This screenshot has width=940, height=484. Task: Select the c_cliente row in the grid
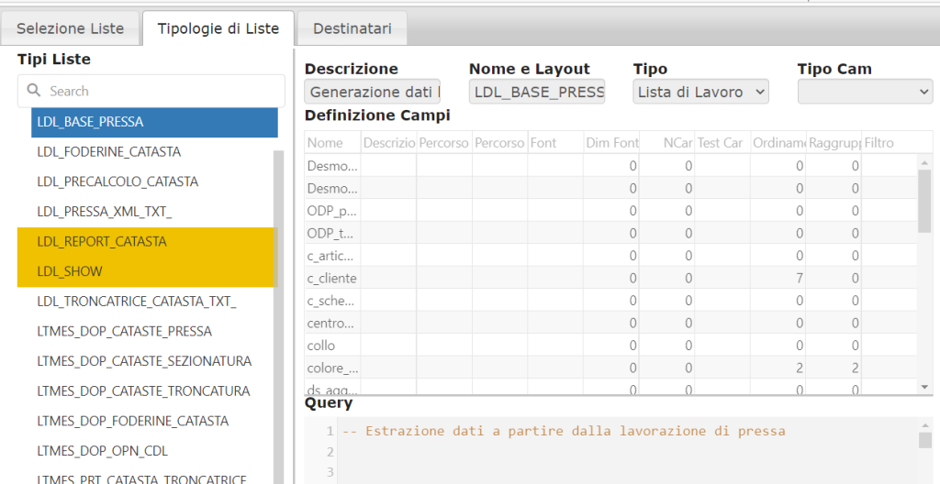point(331,278)
